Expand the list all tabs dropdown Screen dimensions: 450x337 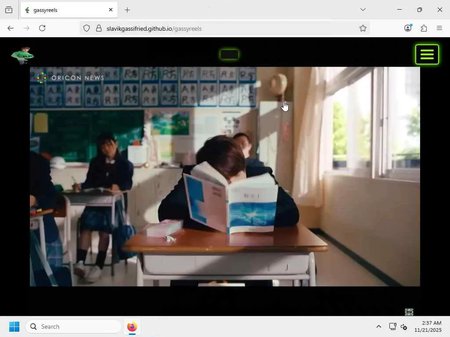[363, 10]
